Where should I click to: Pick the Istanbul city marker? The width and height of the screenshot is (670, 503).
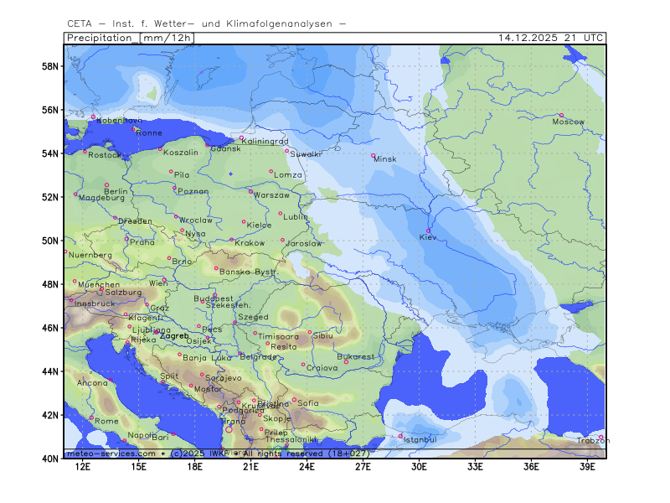[401, 435]
